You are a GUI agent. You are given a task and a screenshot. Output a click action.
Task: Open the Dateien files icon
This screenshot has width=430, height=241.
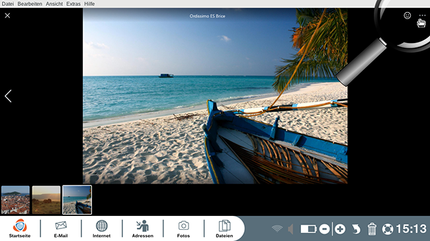(x=224, y=228)
